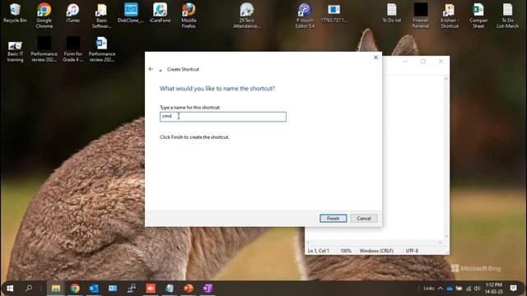
Task: Select the iCareFone desktop icon
Action: [160, 13]
